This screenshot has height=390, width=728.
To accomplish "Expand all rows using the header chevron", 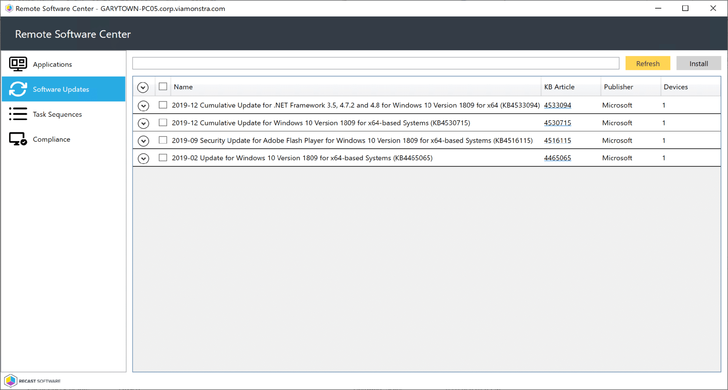I will [143, 87].
